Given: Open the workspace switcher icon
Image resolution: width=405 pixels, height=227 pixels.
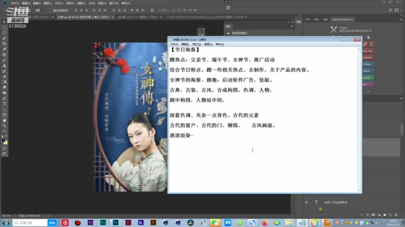Looking at the screenshot, I should pos(397,10).
